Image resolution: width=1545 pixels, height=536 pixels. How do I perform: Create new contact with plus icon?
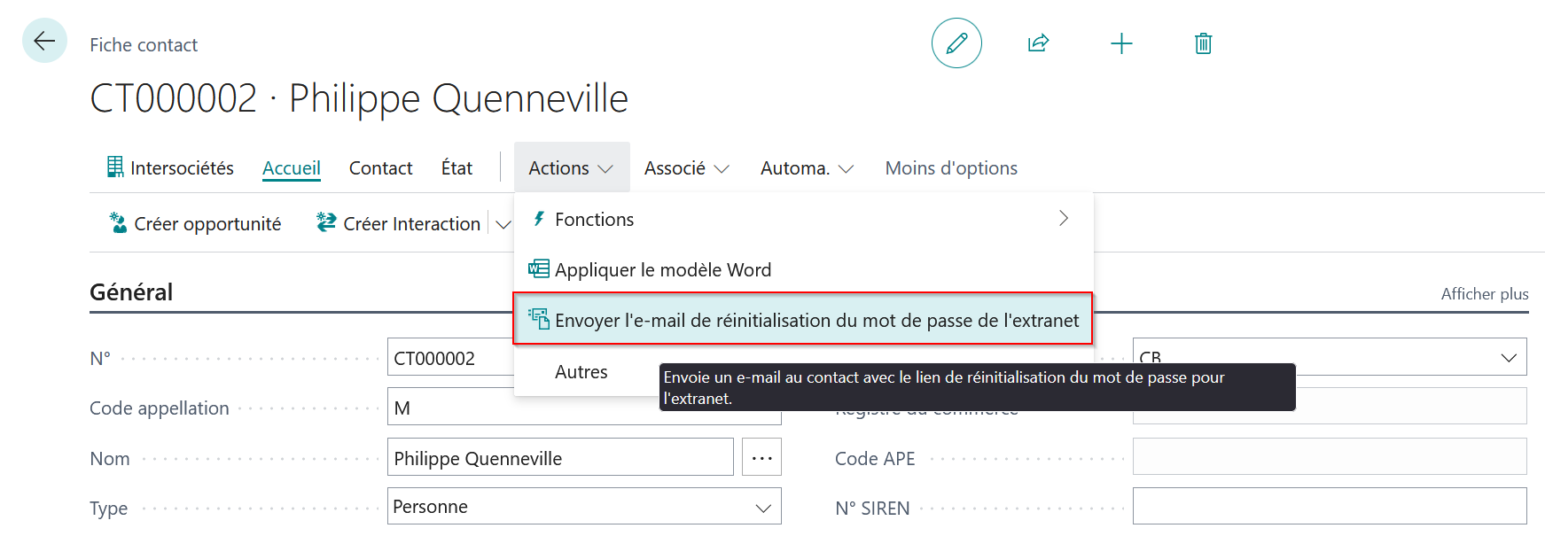[x=1121, y=43]
